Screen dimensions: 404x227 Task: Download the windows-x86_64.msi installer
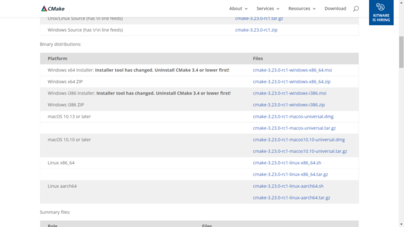292,70
